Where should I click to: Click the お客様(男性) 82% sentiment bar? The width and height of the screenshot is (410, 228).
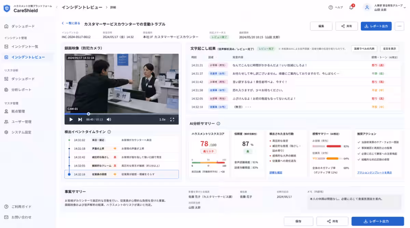pos(327,146)
